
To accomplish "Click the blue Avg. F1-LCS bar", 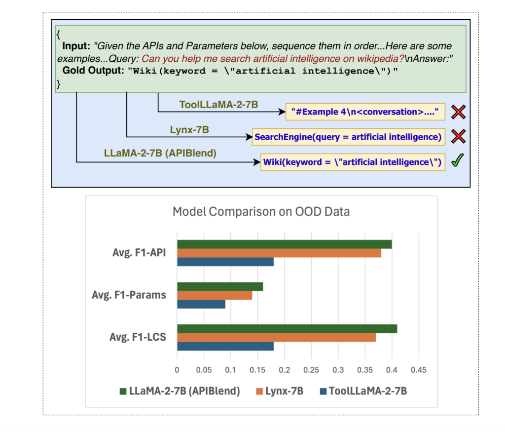I will point(225,346).
